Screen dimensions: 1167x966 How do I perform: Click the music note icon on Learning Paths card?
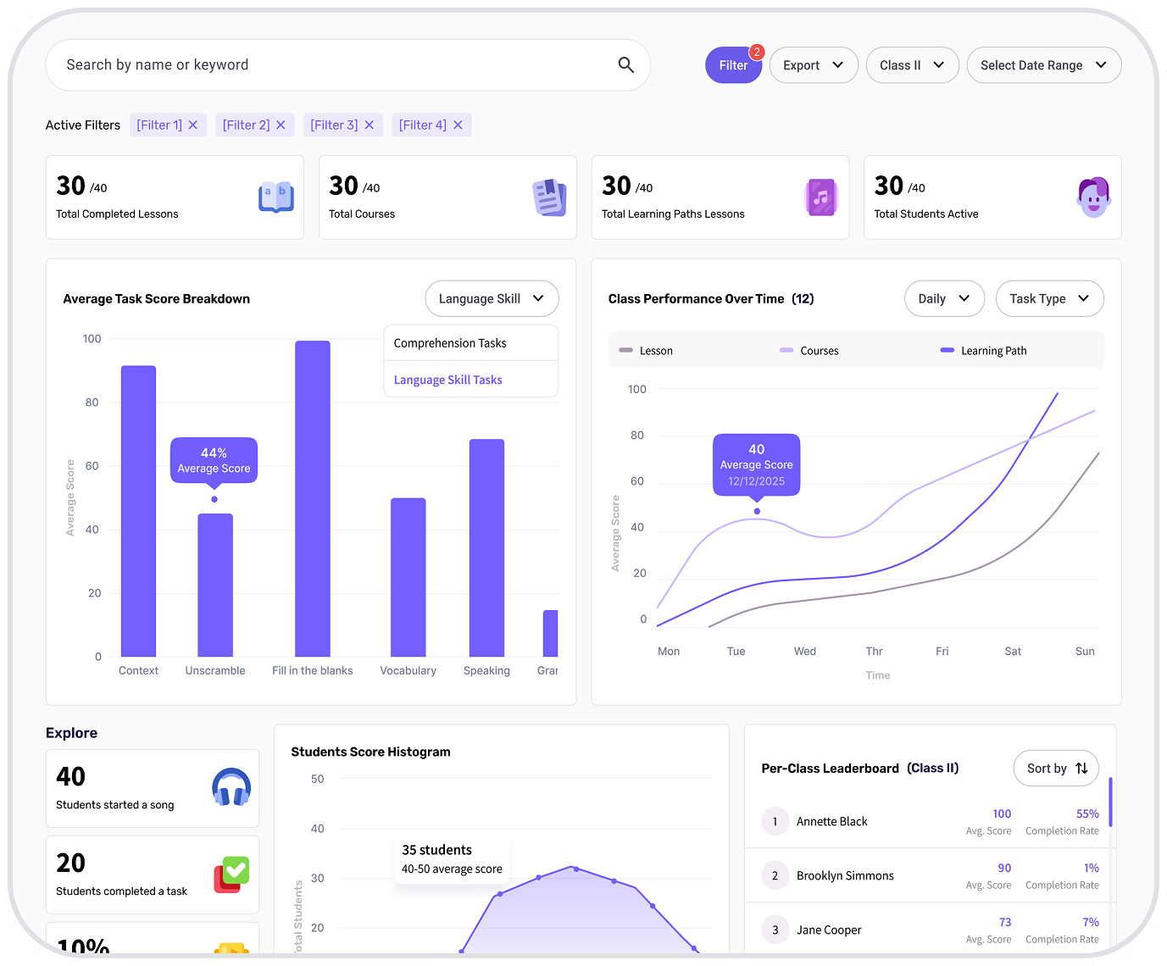pos(820,197)
